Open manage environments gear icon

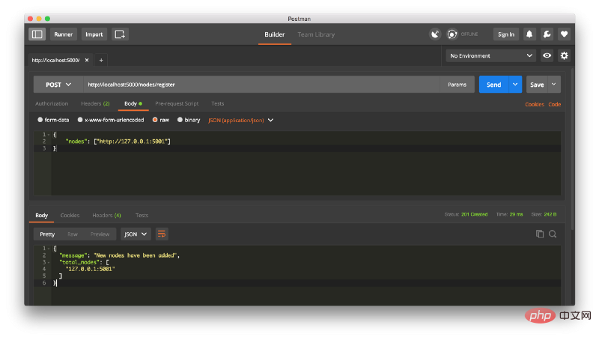click(564, 55)
